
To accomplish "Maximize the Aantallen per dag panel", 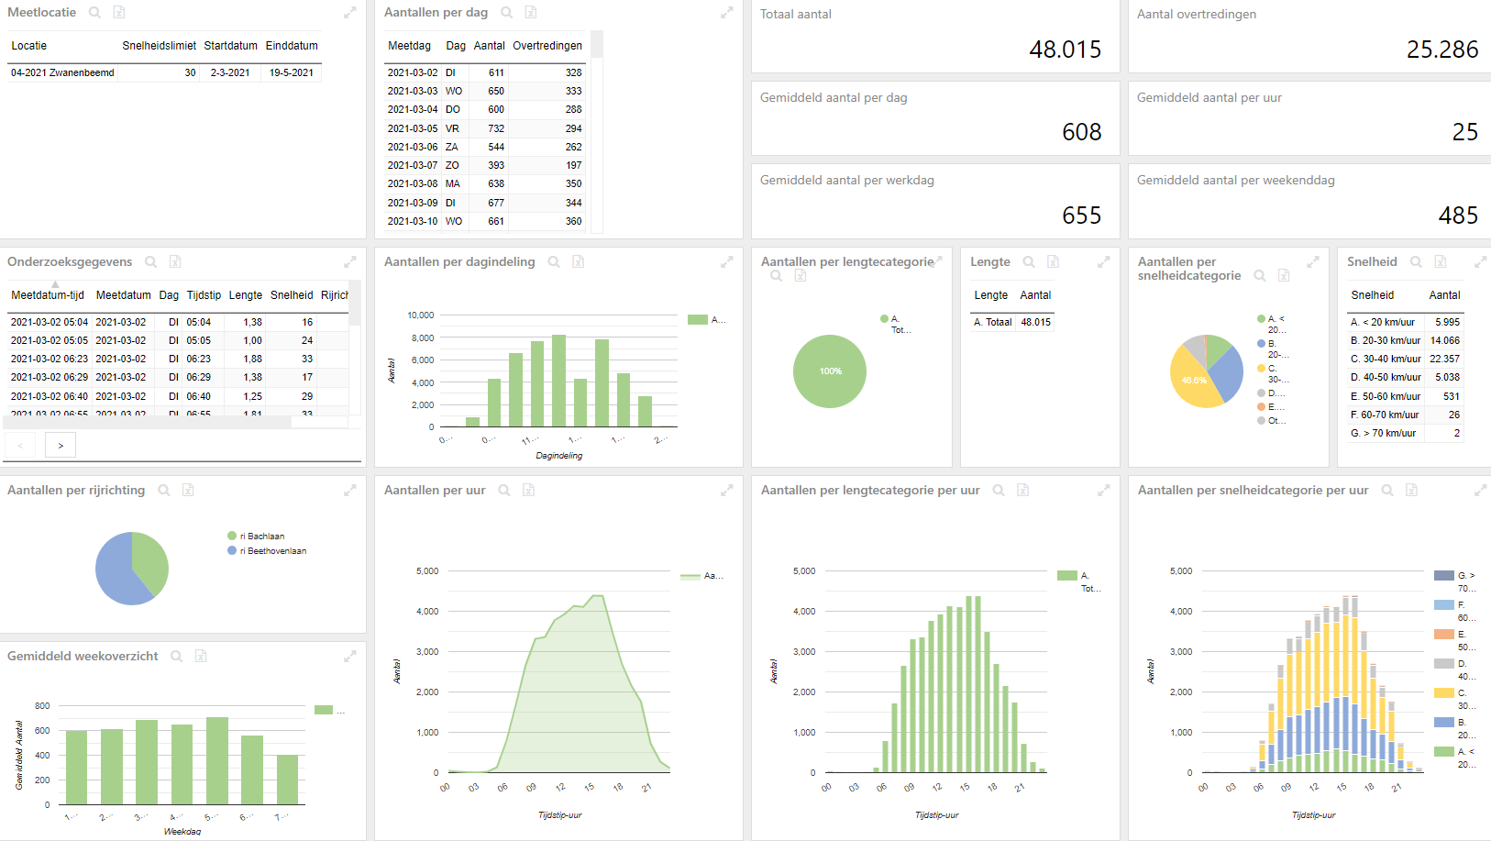I will tap(727, 13).
